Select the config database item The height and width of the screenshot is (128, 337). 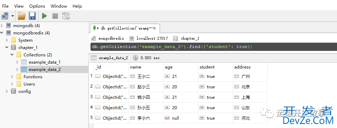(25, 91)
